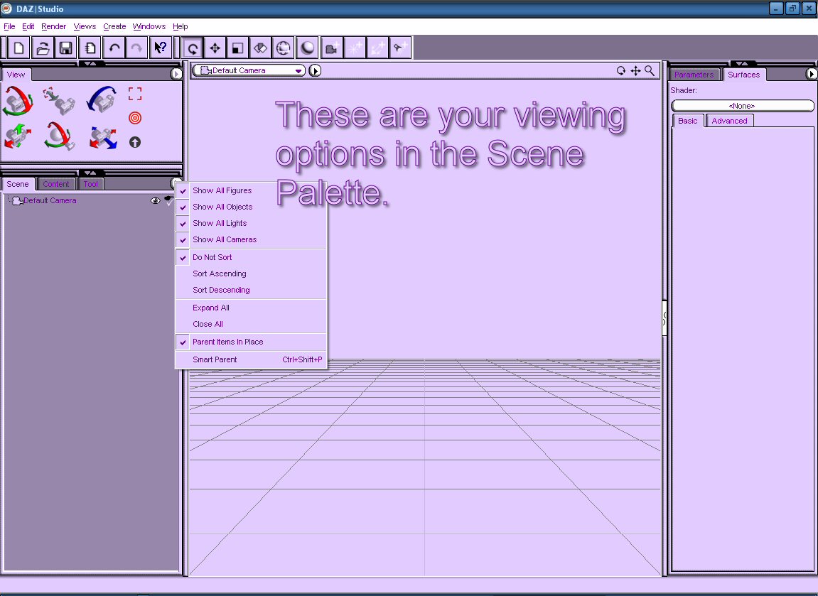This screenshot has height=596, width=818.
Task: Toggle Parent Items In Place
Action: 251,342
